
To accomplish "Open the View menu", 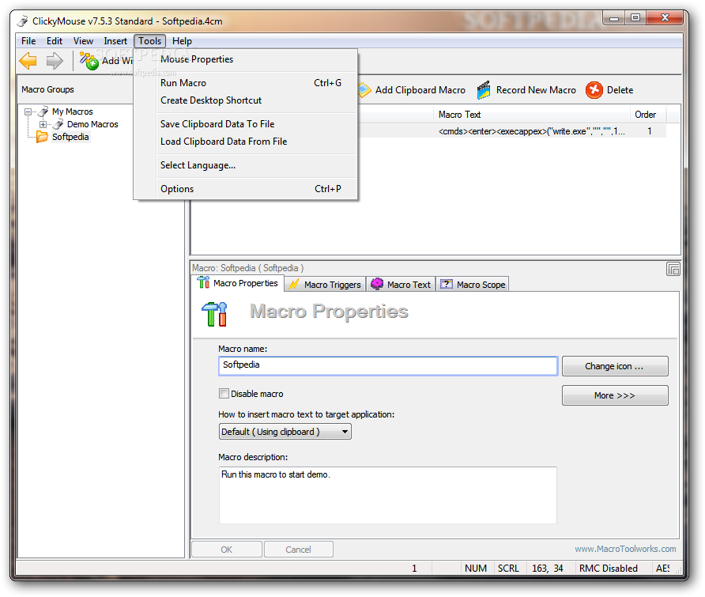I will (83, 41).
